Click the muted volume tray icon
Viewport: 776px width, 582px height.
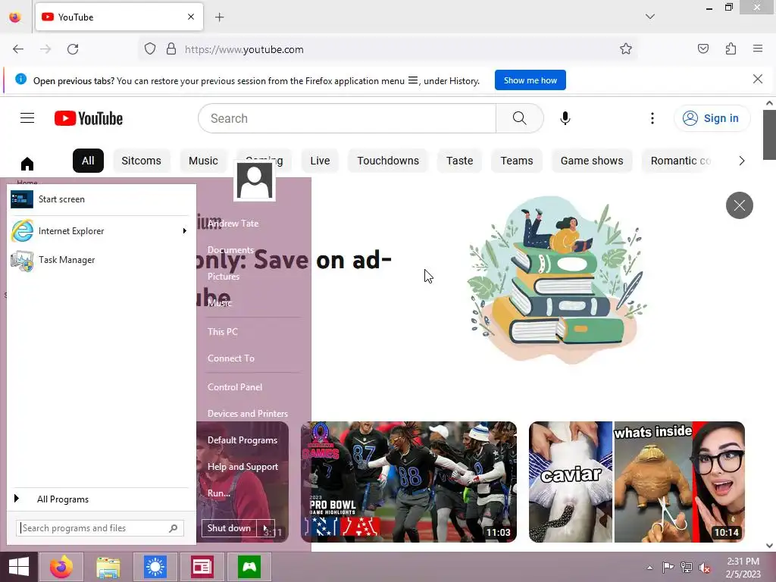click(704, 568)
